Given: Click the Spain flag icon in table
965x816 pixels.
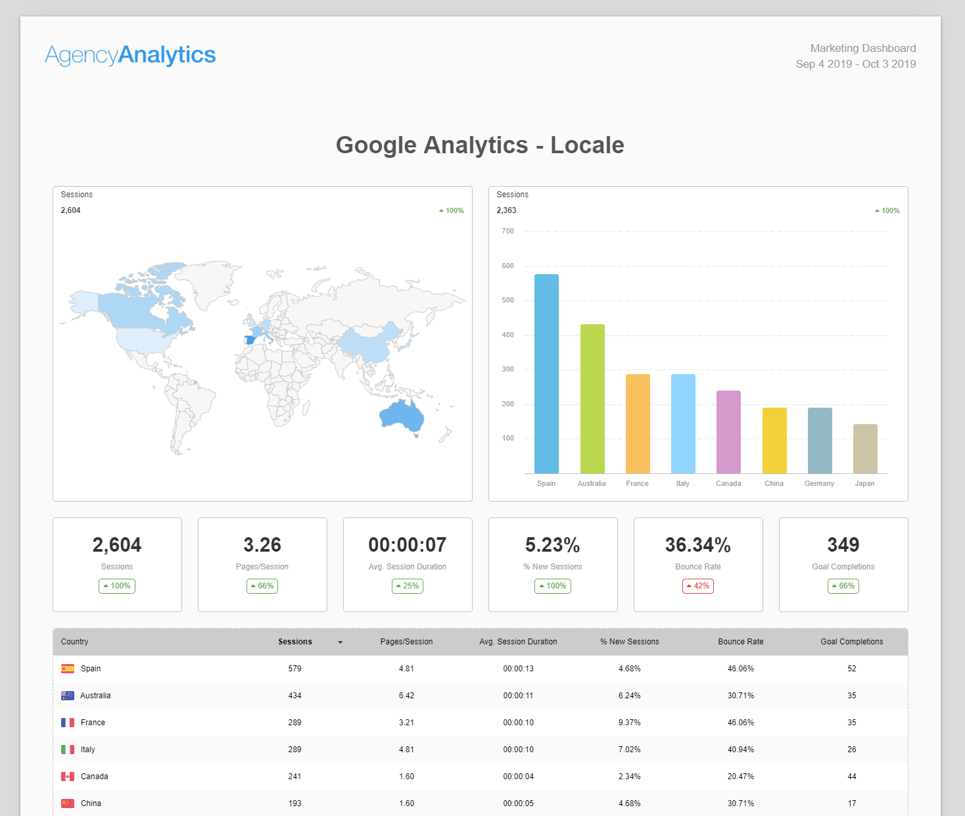Looking at the screenshot, I should tap(68, 669).
